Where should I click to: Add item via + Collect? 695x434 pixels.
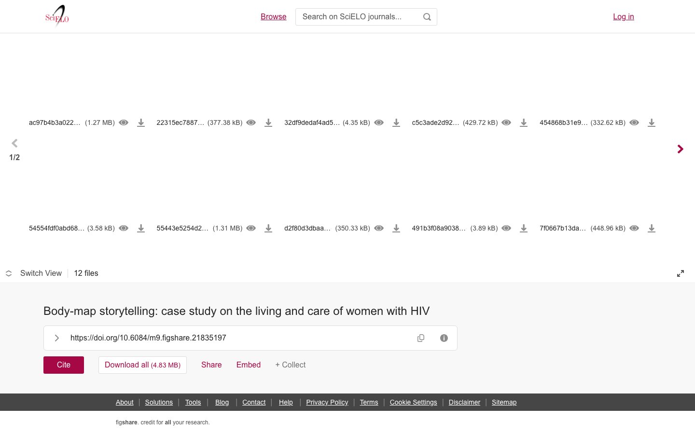(291, 365)
